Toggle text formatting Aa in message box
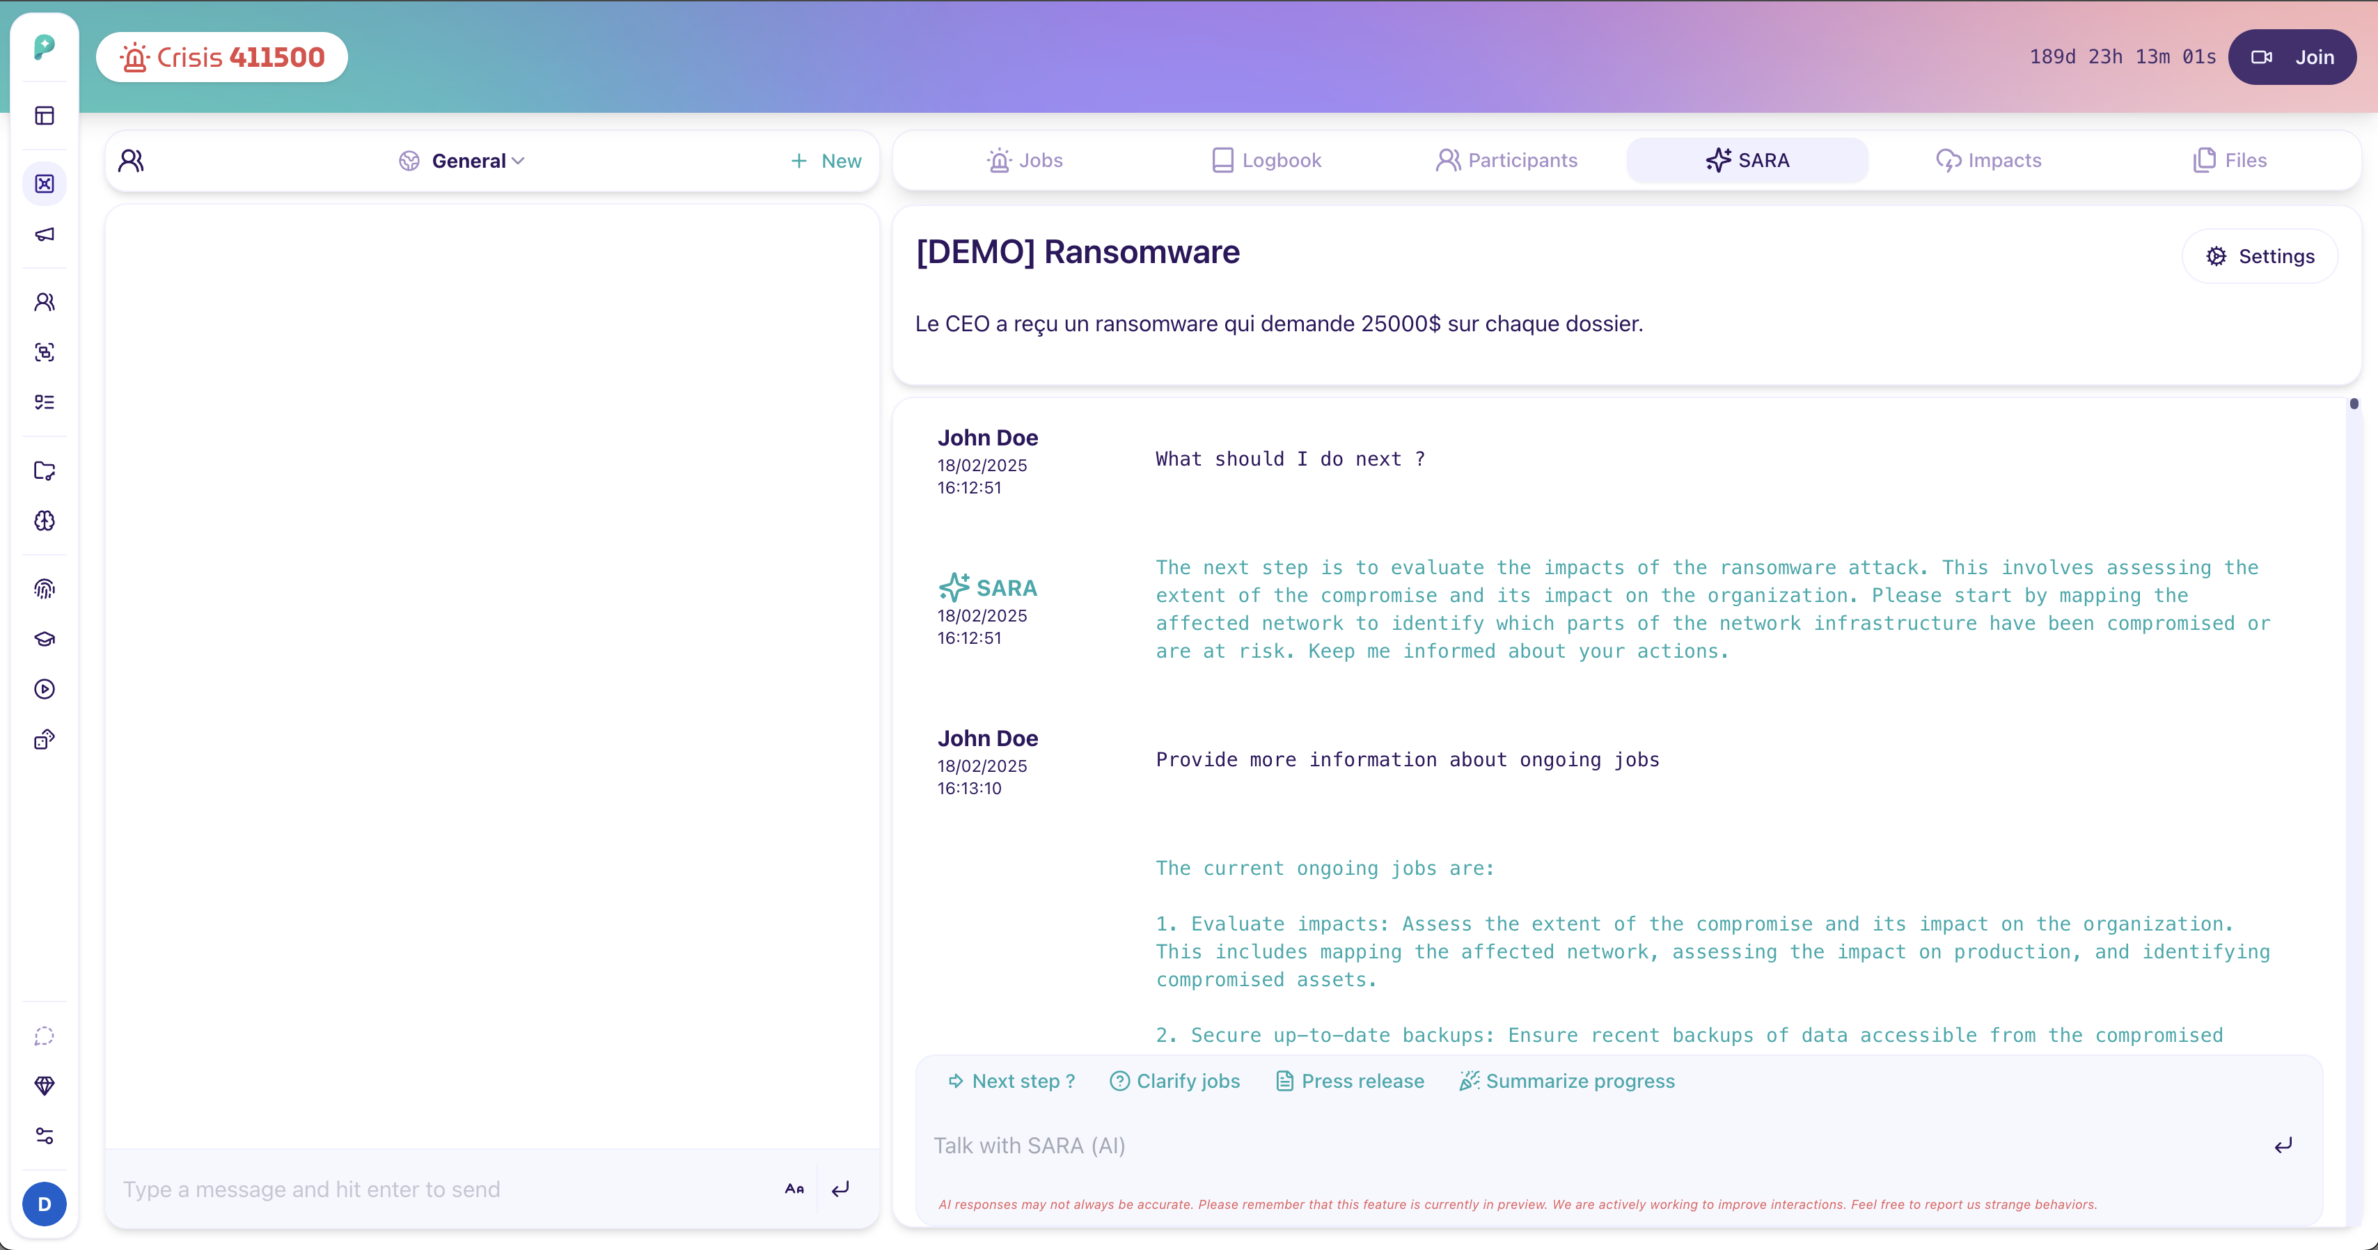2378x1250 pixels. point(794,1189)
